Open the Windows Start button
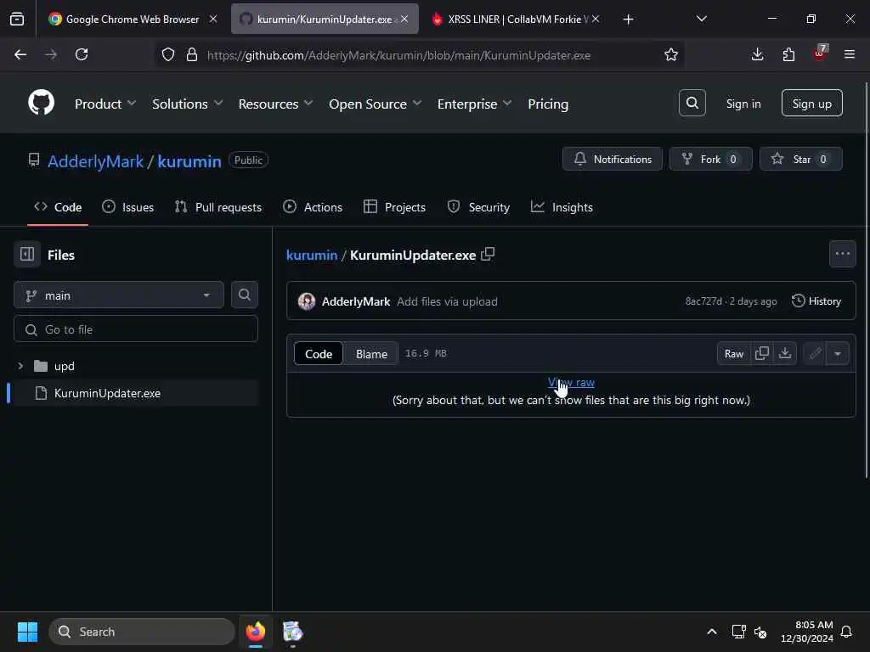This screenshot has width=870, height=652. (27, 632)
